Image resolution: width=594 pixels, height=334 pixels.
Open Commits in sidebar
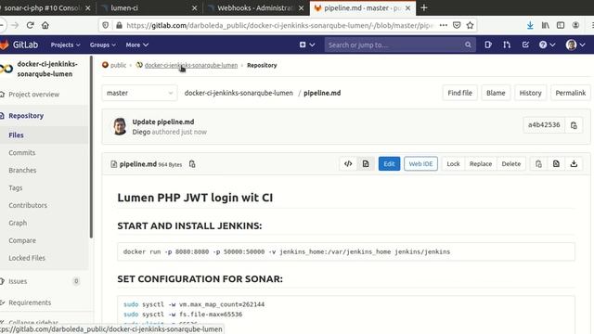pyautogui.click(x=22, y=152)
